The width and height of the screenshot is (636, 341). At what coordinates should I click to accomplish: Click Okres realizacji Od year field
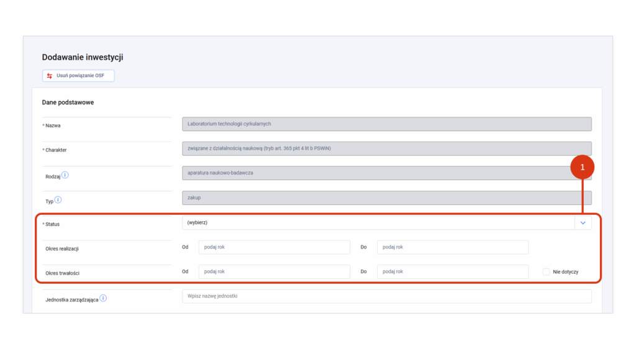pos(274,247)
